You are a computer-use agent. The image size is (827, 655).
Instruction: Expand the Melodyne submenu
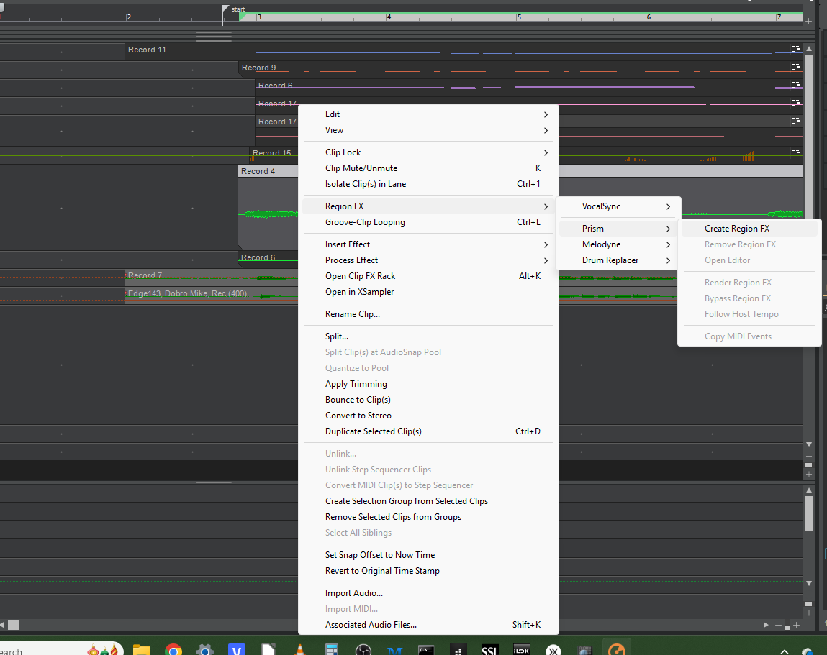coord(601,244)
